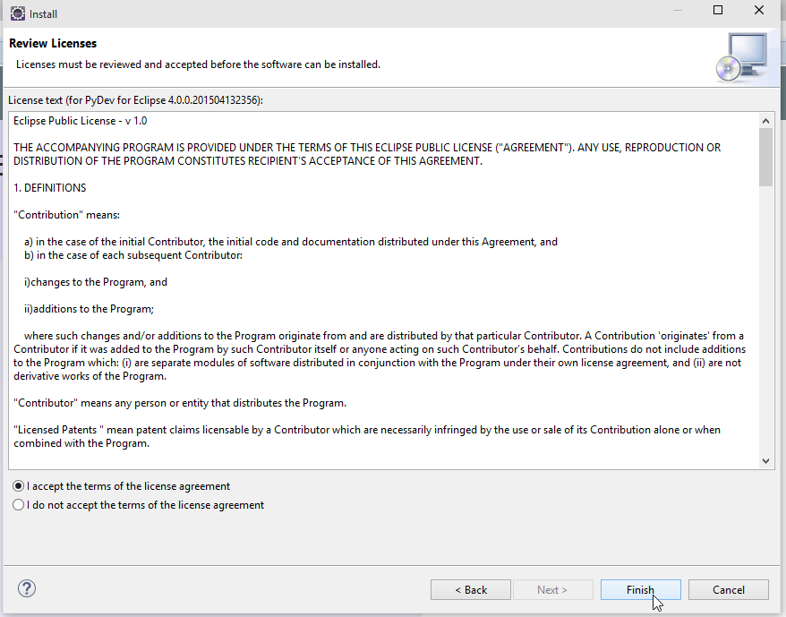Click 'ii)additions to the Program;' text
This screenshot has height=617, width=786.
click(89, 309)
